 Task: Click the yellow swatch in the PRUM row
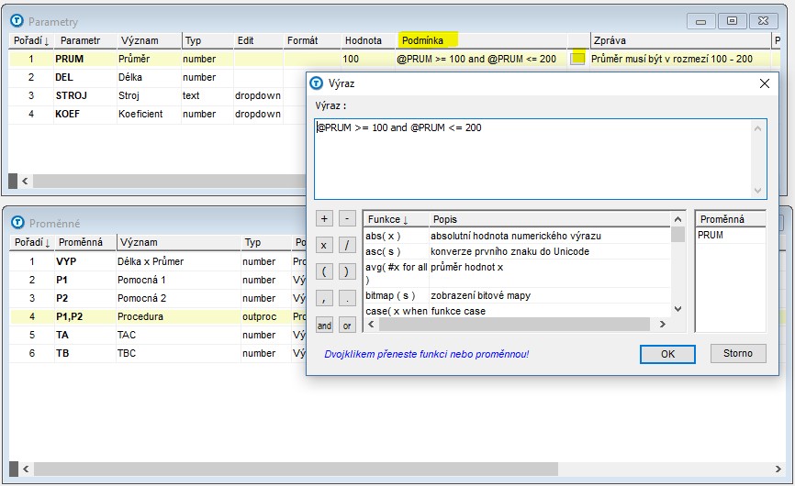[577, 58]
